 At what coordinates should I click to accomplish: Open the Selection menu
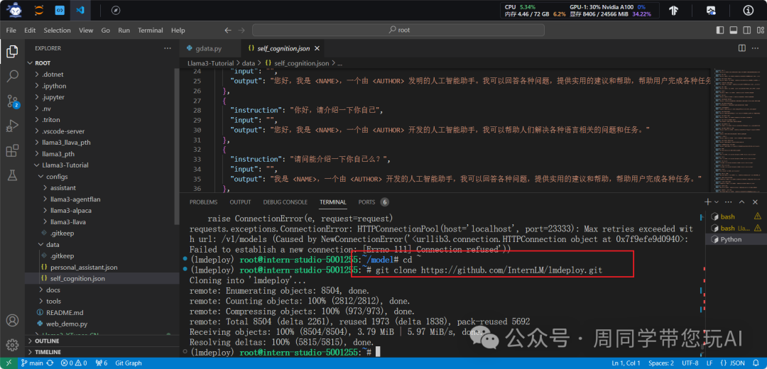tap(58, 31)
